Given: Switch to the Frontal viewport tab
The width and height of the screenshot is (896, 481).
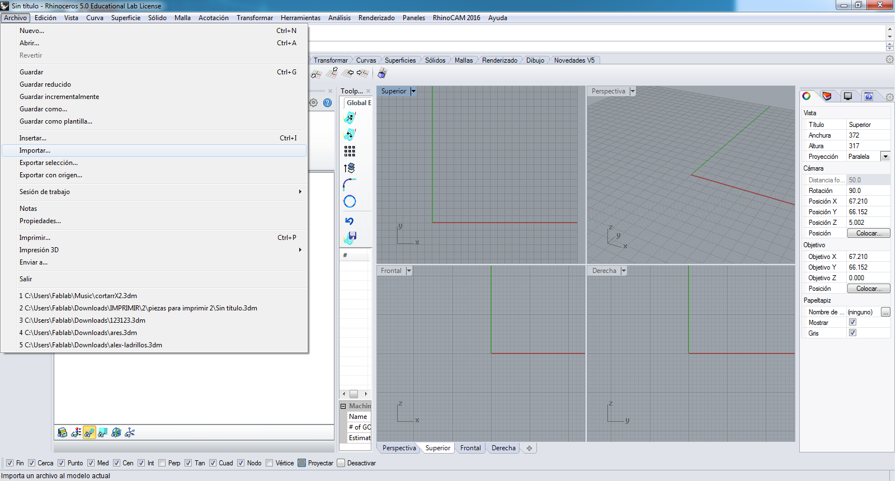Looking at the screenshot, I should 470,448.
